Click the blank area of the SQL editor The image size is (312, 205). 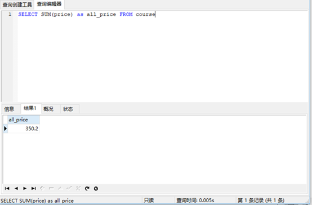(x=162, y=60)
